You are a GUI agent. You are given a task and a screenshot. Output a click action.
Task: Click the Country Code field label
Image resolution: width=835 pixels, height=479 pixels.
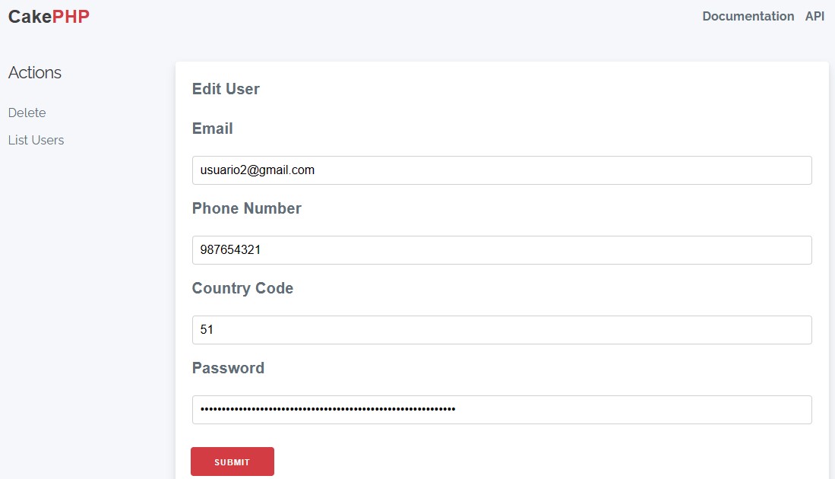tap(242, 288)
